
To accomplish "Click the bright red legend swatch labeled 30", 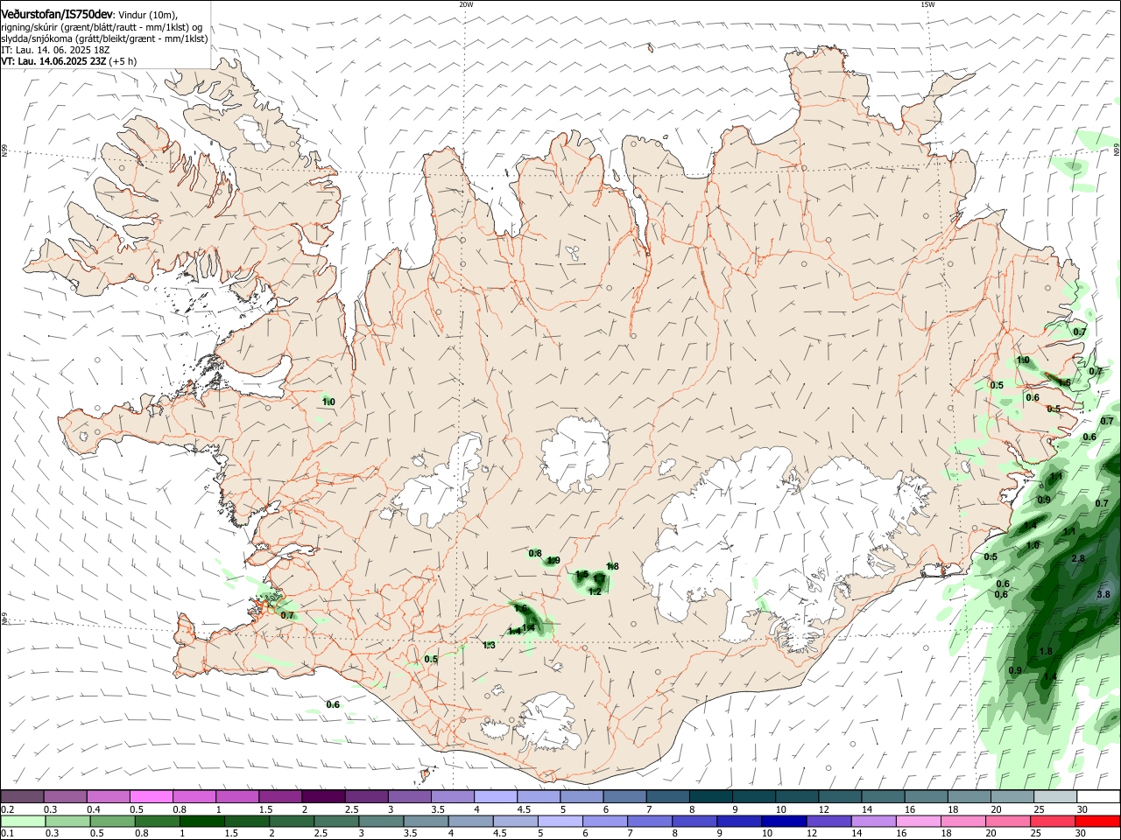I will coord(1097,821).
